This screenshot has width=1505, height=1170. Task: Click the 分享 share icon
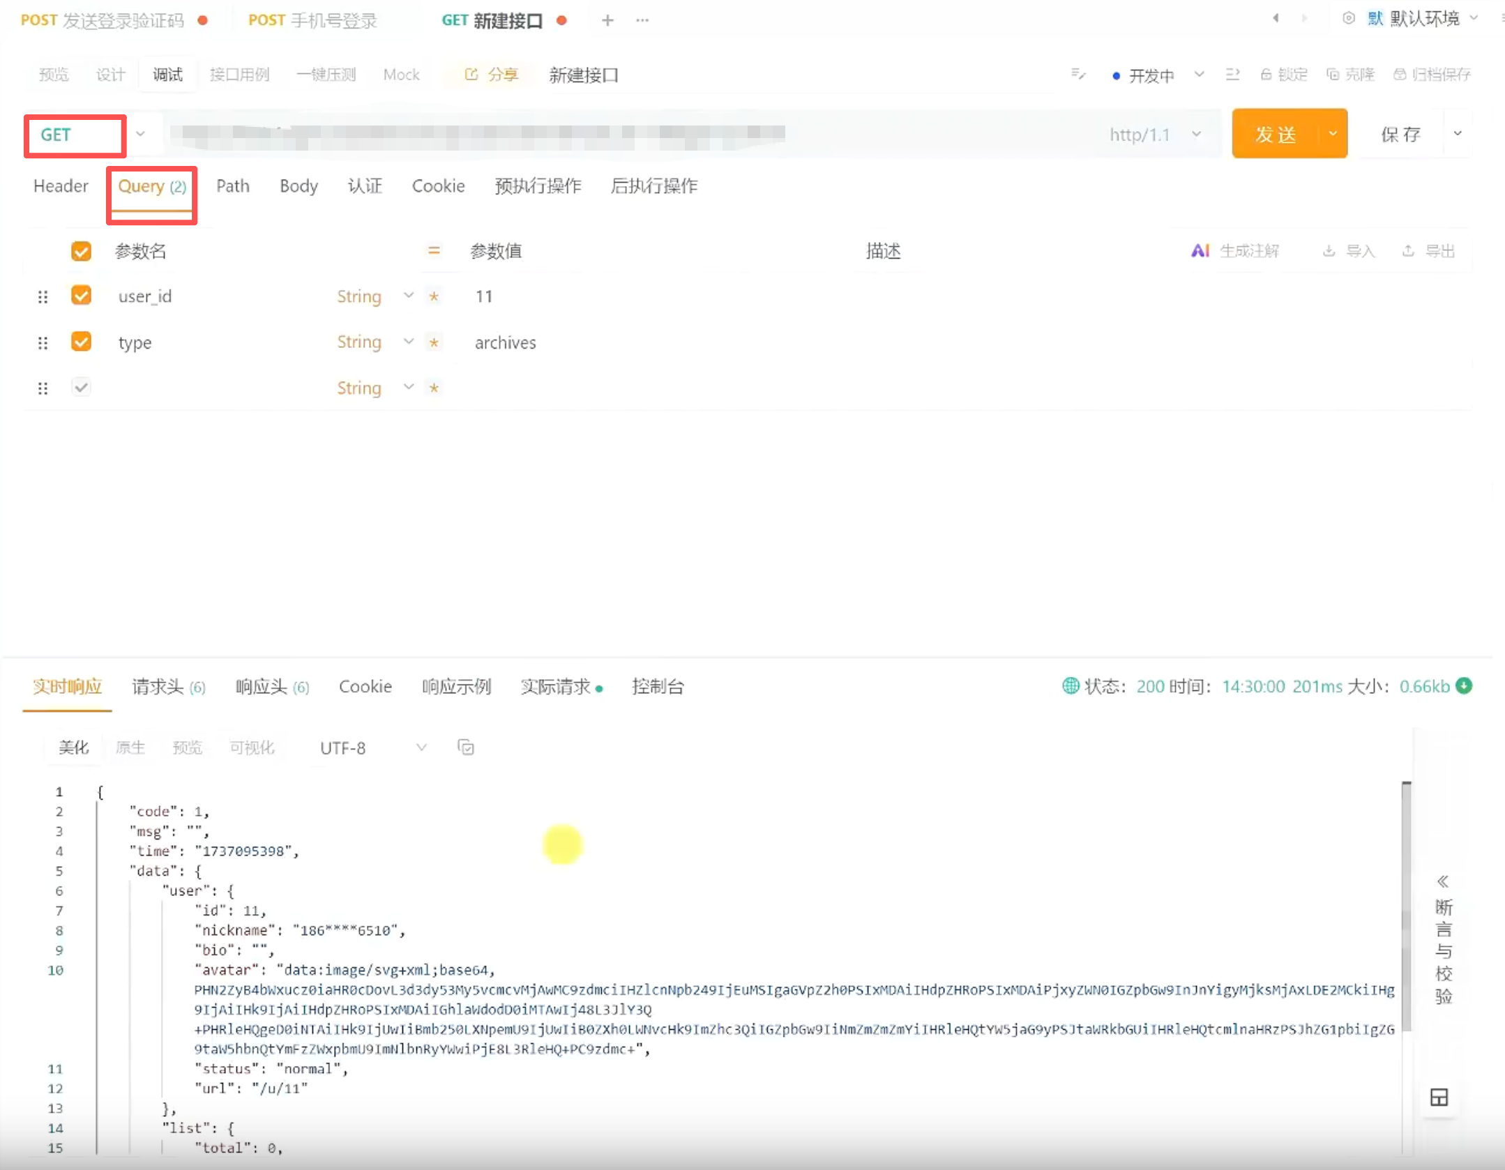point(471,75)
